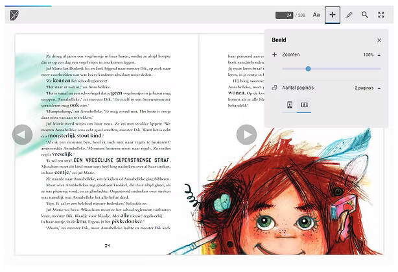Click the Zoomen label
Viewport: 398px width, 272px height.
pyautogui.click(x=291, y=55)
